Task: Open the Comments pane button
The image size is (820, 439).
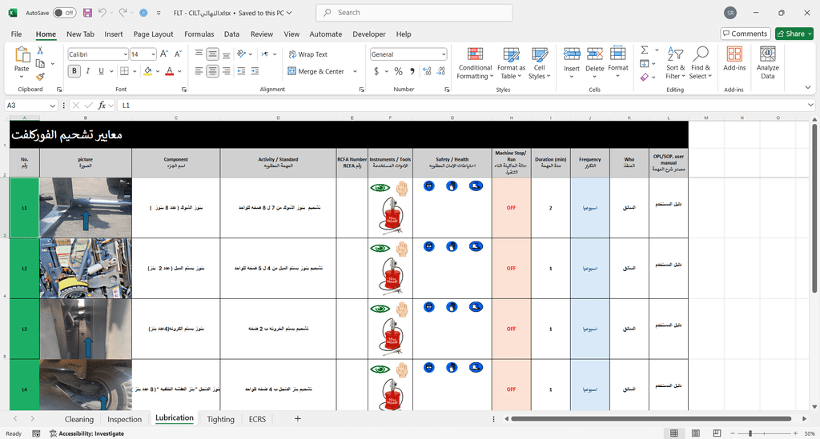Action: pos(745,34)
